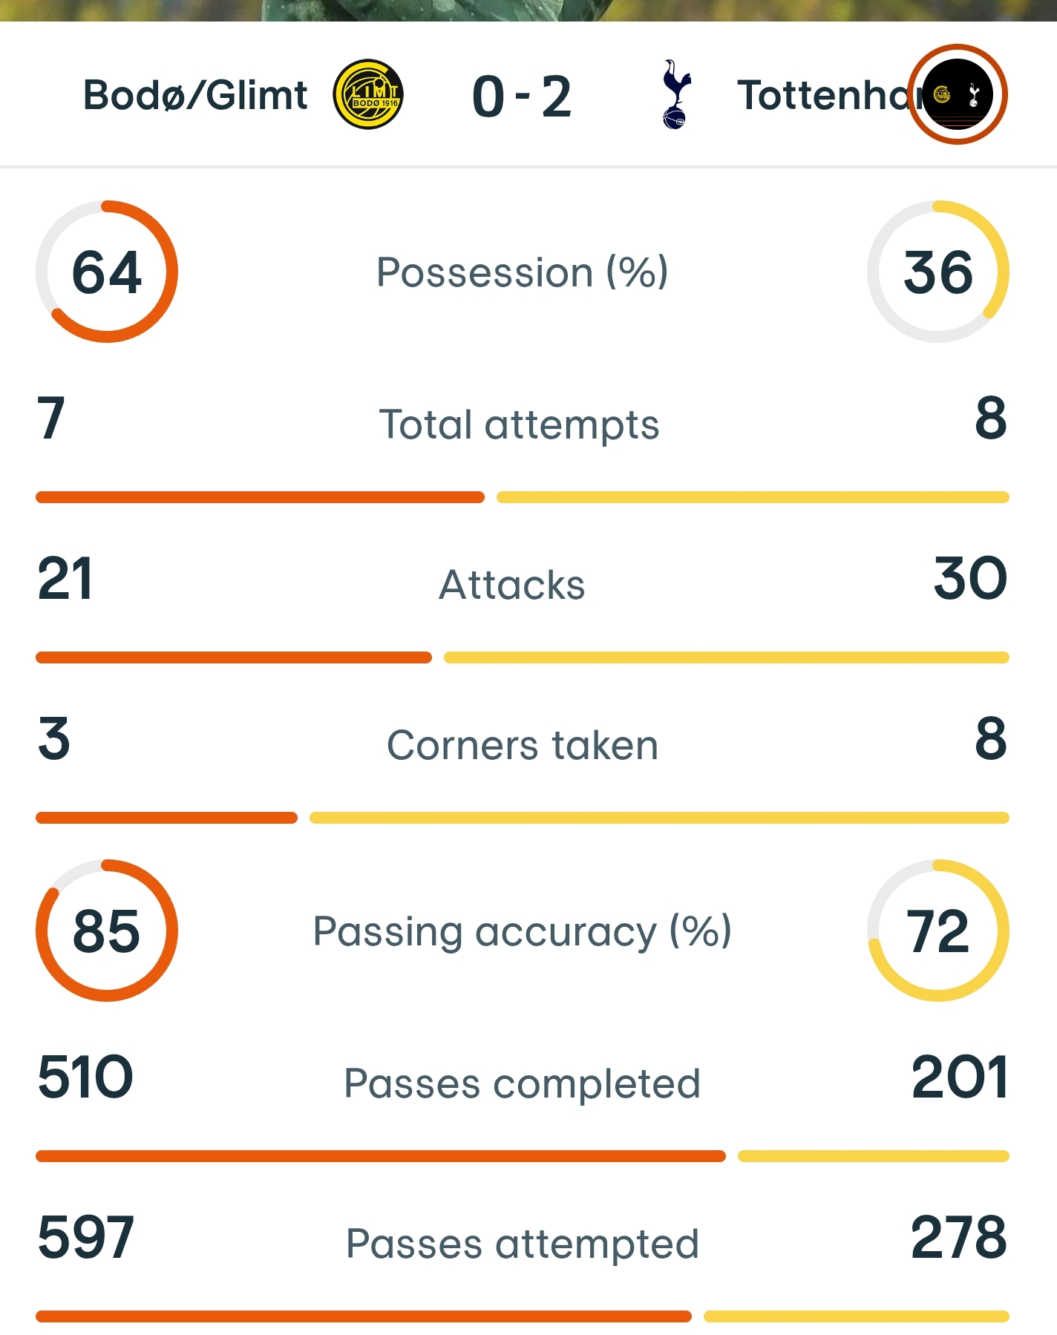Tap Tottenham's 278 passes attempted value
1057x1335 pixels.
coord(958,1237)
